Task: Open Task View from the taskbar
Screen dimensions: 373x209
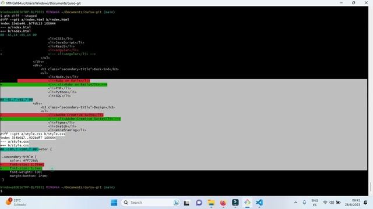Action: (x=186, y=203)
